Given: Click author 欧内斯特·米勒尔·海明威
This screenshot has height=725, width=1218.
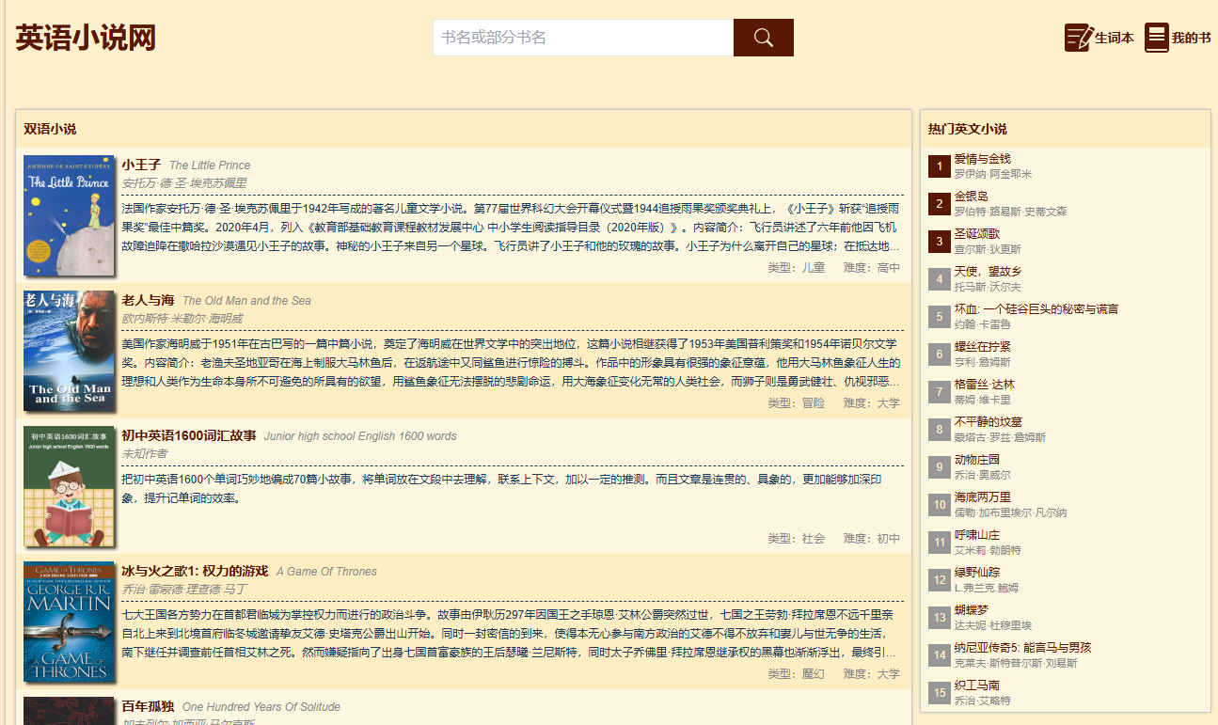Looking at the screenshot, I should (x=182, y=318).
